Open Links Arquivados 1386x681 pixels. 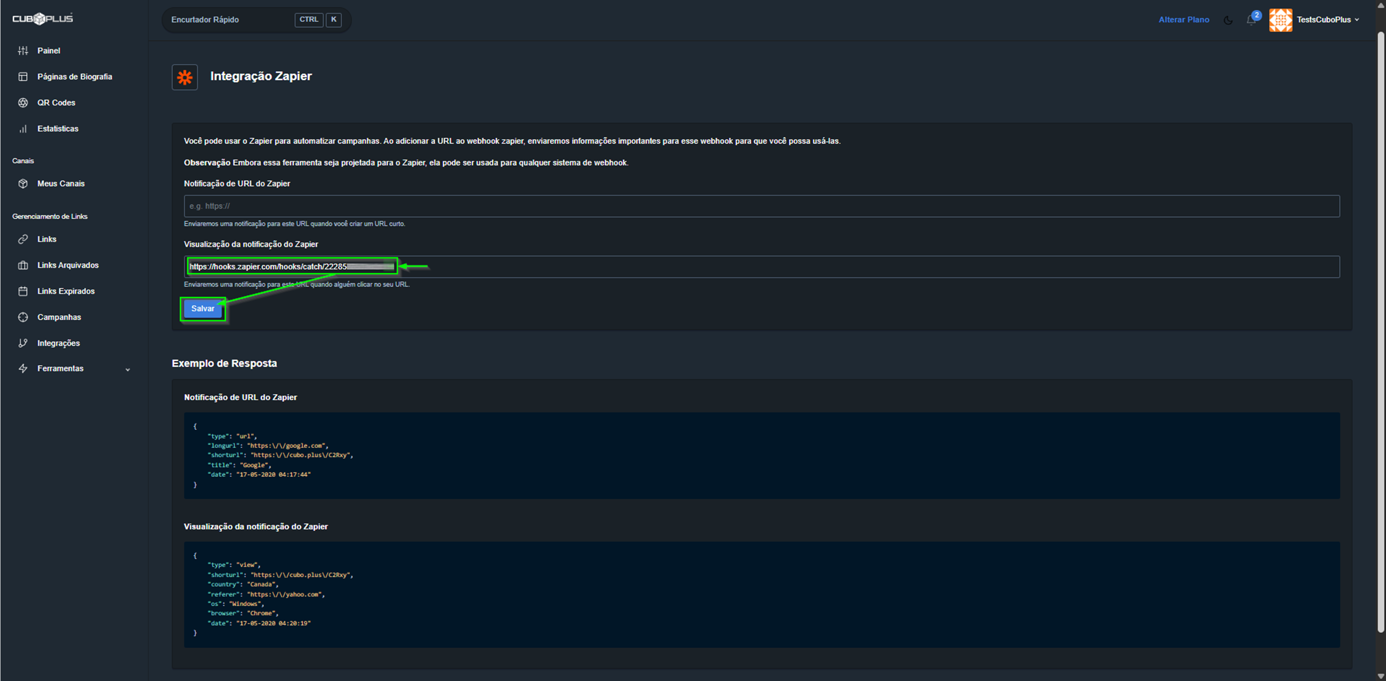tap(68, 265)
